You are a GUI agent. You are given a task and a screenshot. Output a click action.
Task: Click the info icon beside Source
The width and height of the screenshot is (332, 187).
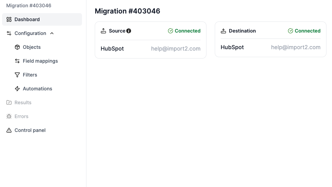click(129, 31)
